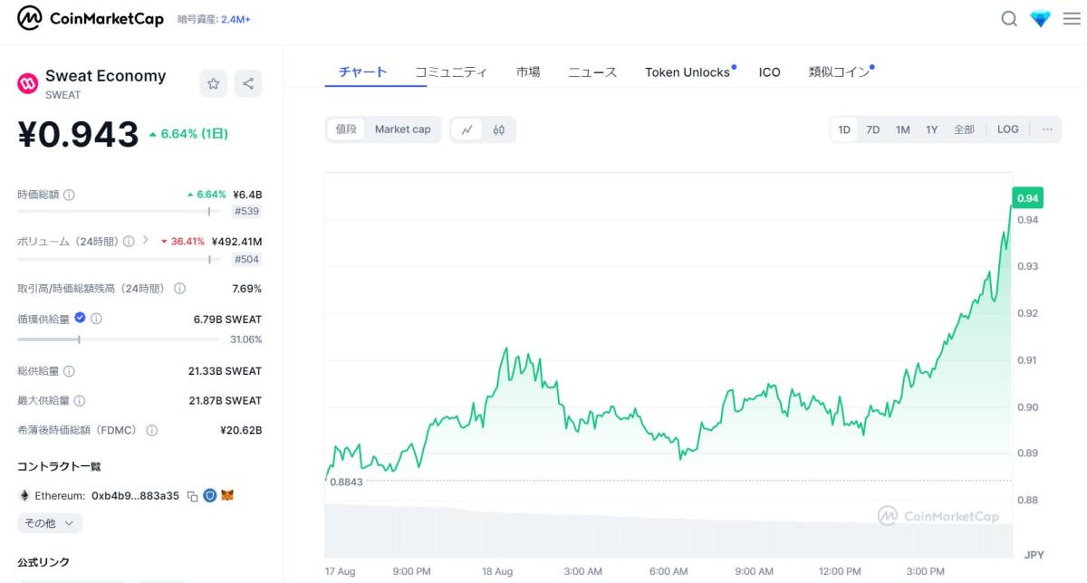
Task: Open the Token Unlocks tab
Action: (x=687, y=72)
